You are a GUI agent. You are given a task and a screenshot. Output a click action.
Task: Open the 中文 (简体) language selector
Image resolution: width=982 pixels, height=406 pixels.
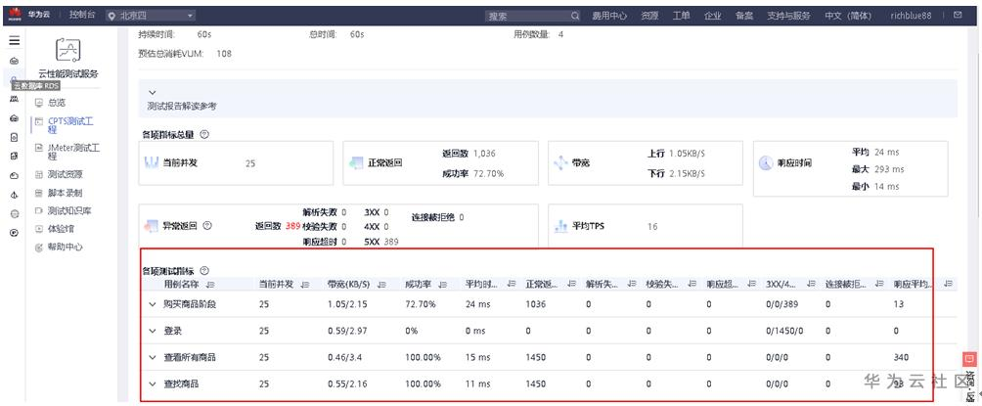(x=847, y=16)
